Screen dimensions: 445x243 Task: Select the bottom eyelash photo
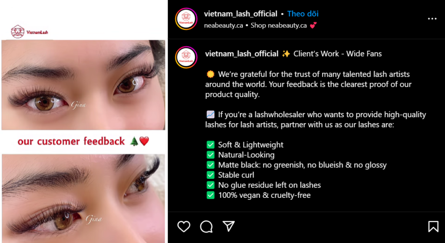(x=83, y=199)
